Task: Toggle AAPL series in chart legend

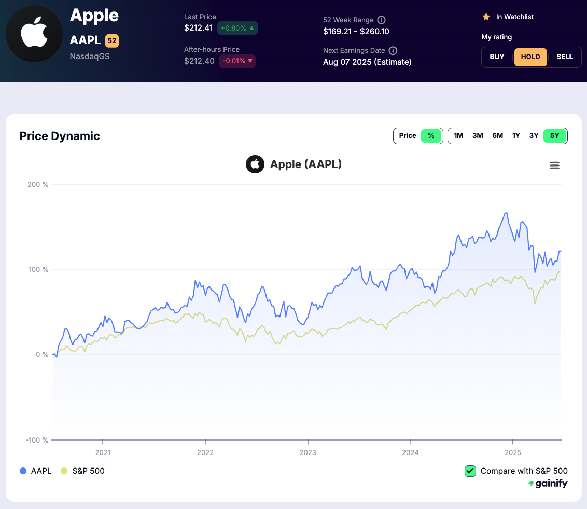Action: (x=36, y=471)
